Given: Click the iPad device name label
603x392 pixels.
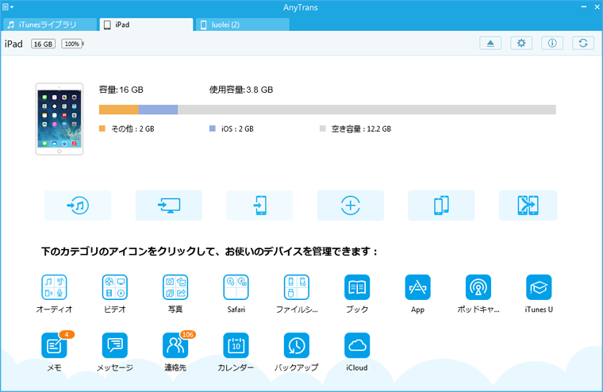Looking at the screenshot, I should coord(13,44).
